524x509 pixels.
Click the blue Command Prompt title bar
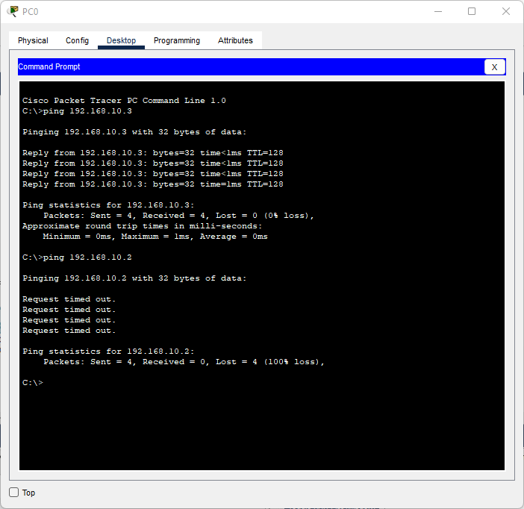(x=246, y=67)
